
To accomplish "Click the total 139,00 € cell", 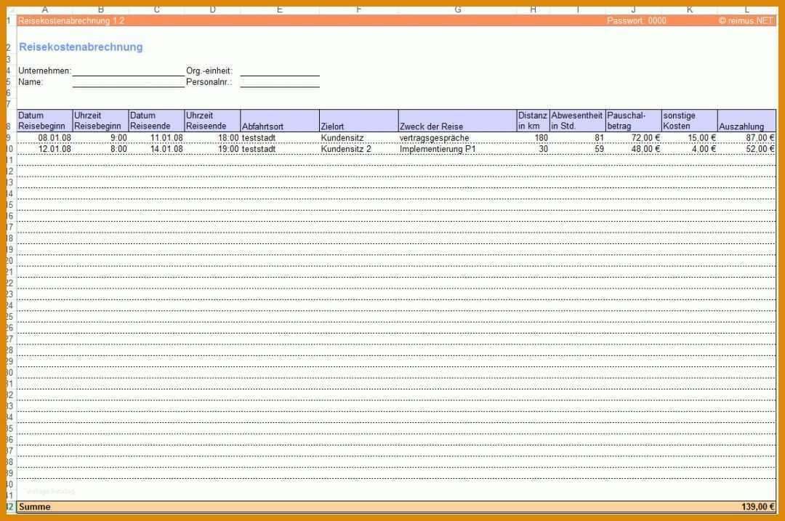I will click(x=747, y=506).
